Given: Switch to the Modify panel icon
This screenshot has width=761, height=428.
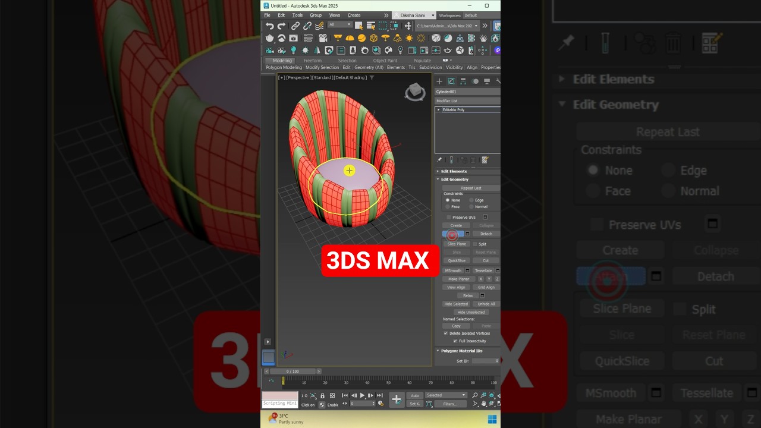Looking at the screenshot, I should point(451,81).
